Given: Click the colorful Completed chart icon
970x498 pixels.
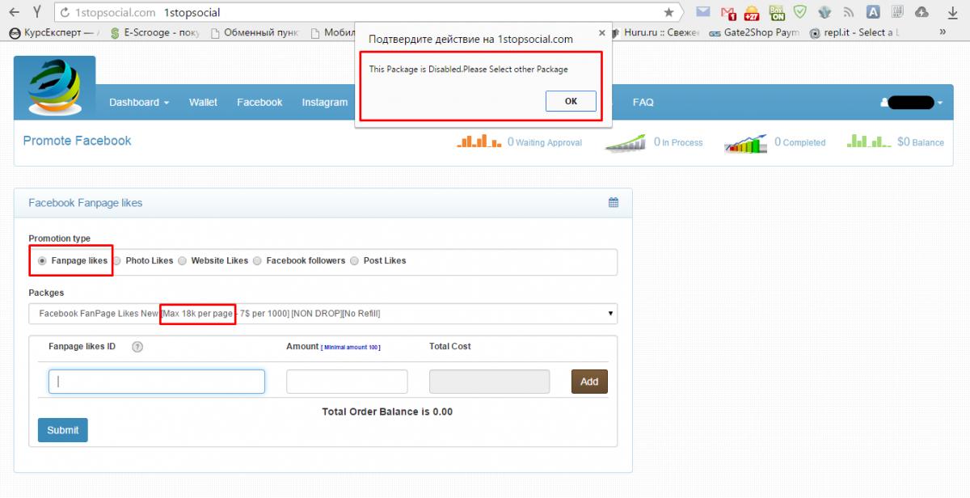Looking at the screenshot, I should [746, 142].
